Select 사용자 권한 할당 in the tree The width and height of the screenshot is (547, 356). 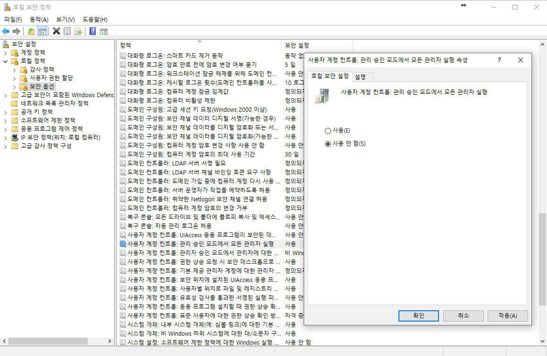[x=51, y=78]
